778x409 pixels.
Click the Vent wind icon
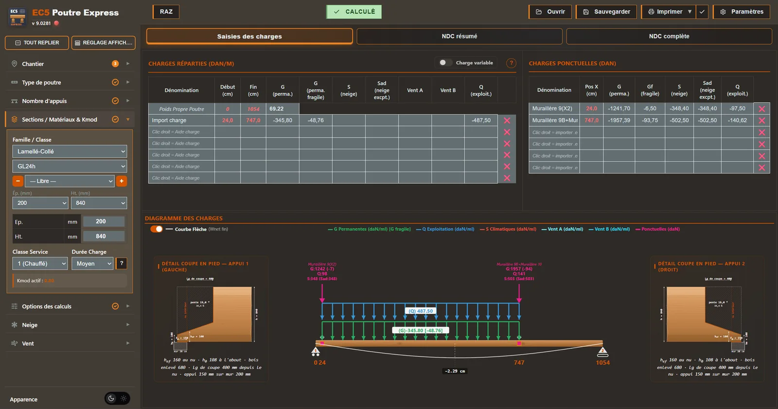(14, 343)
